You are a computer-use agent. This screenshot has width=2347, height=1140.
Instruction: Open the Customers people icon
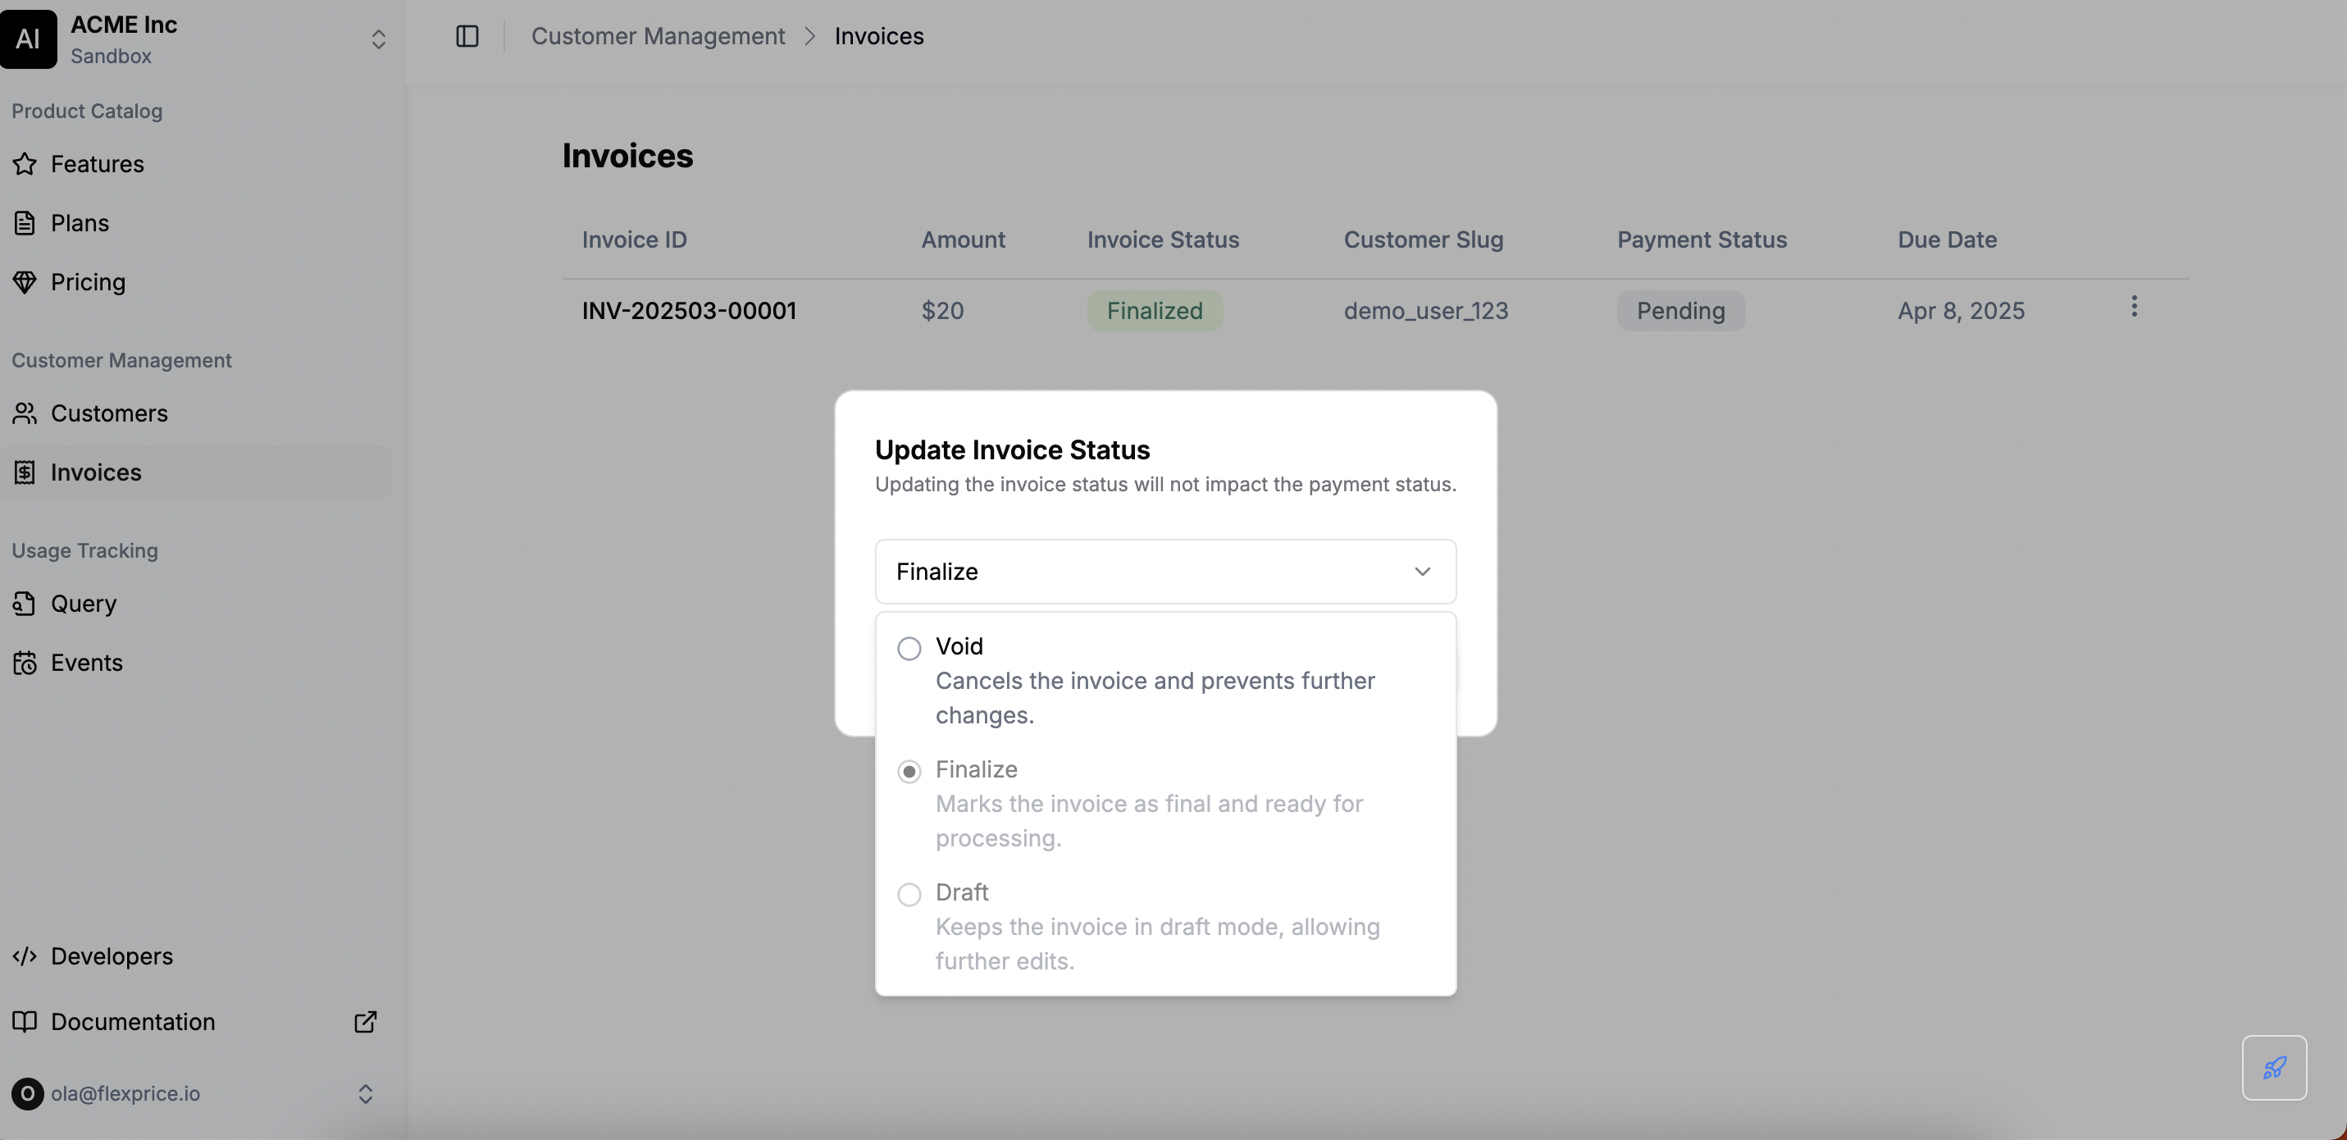pyautogui.click(x=25, y=413)
